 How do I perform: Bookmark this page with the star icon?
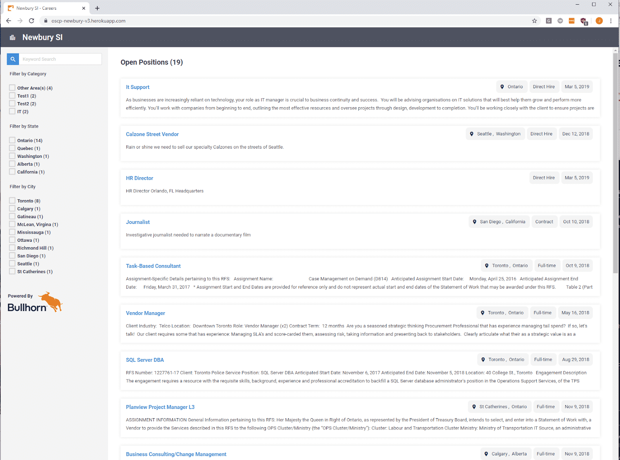[x=534, y=21]
